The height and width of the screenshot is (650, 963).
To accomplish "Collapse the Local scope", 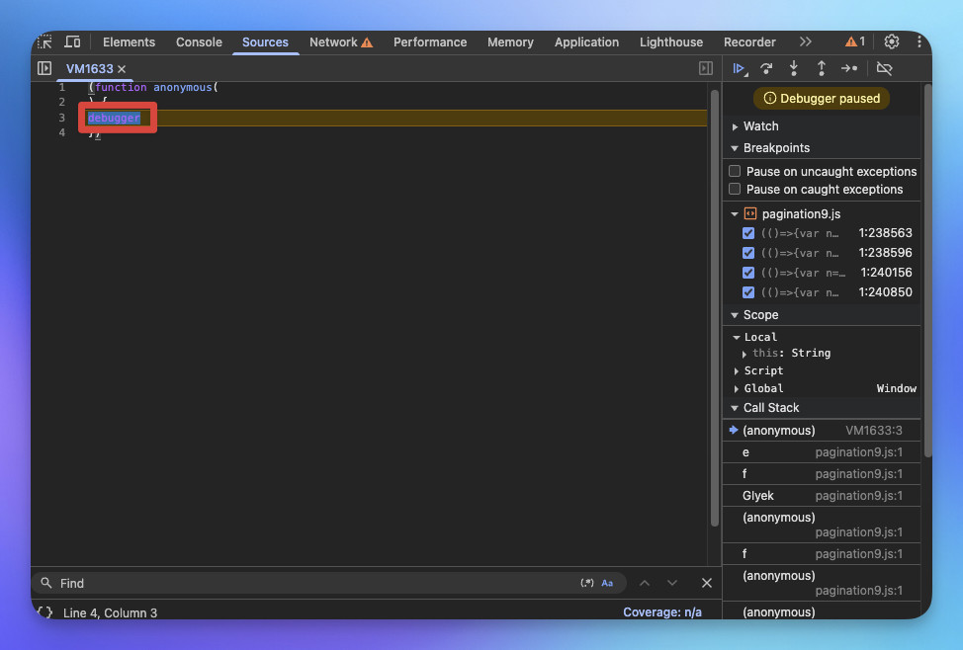I will [x=737, y=337].
